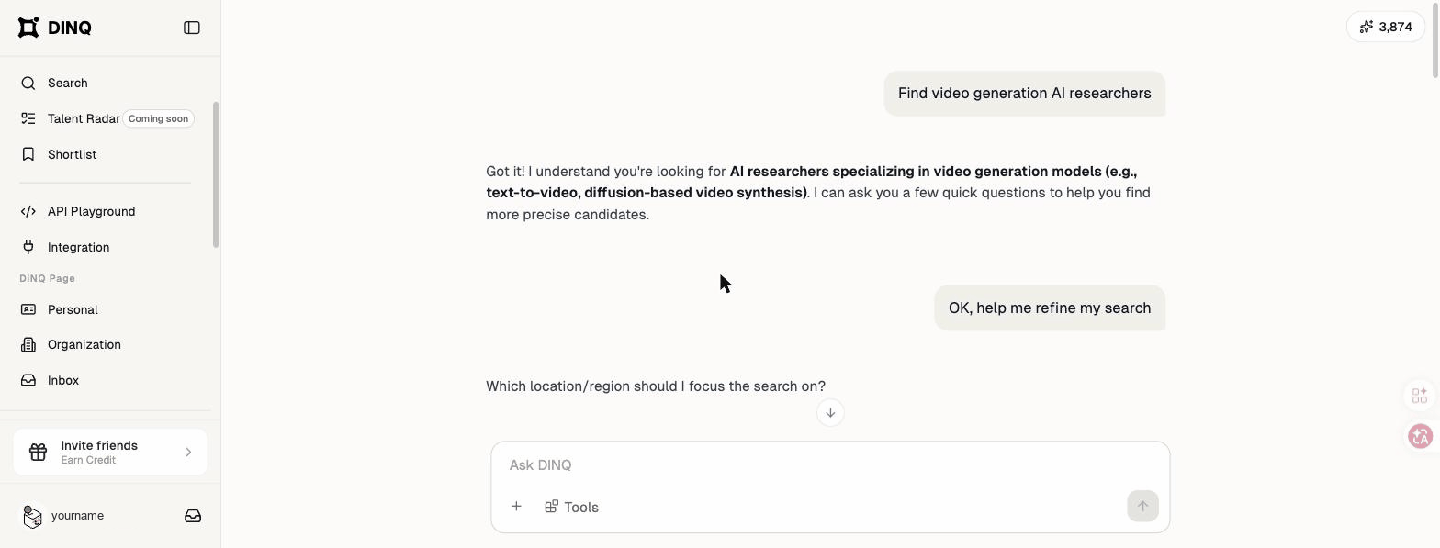
Task: Open Invite friends Earn Credit card
Action: (110, 452)
